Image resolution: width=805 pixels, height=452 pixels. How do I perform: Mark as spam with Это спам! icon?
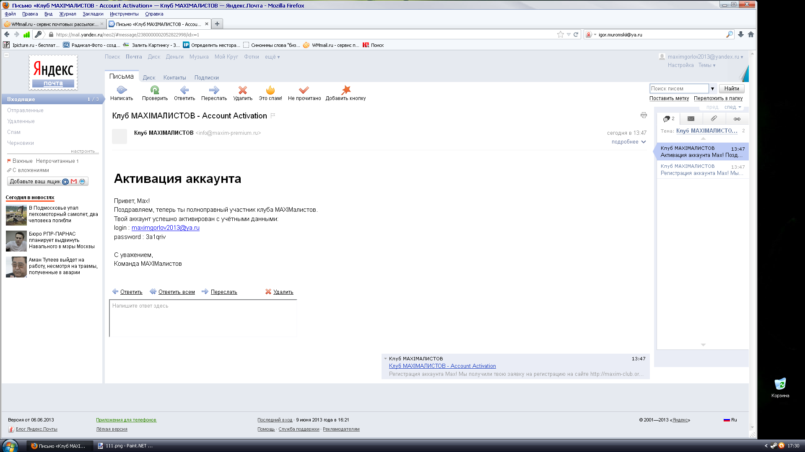click(270, 90)
